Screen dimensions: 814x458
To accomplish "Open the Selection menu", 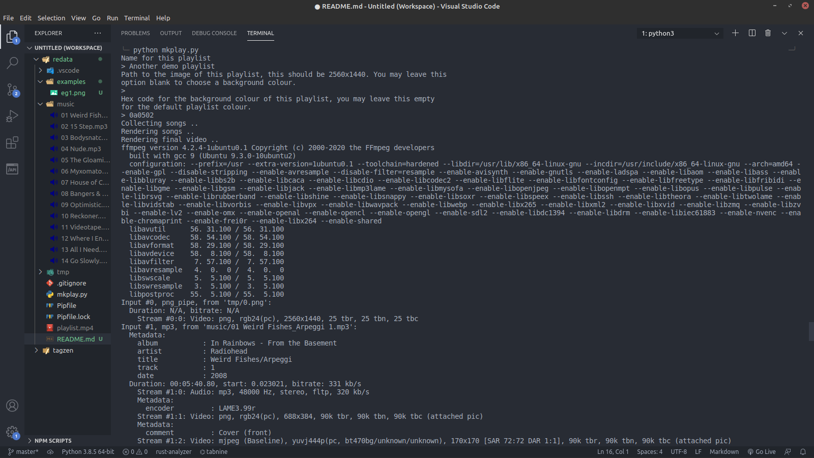I will pos(51,18).
